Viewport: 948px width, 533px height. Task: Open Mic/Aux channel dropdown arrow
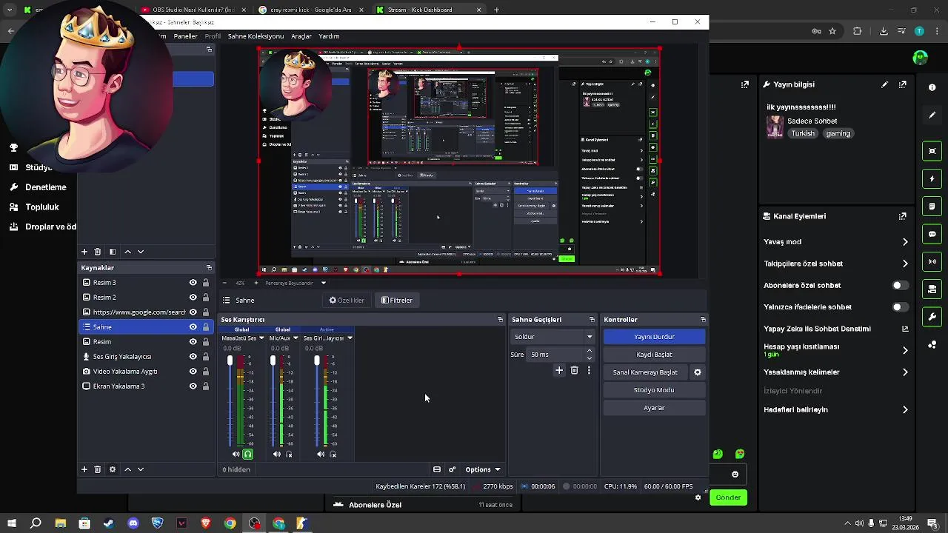[296, 338]
